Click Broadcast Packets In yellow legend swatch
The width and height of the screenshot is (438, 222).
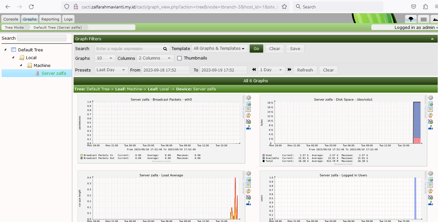[x=81, y=155]
